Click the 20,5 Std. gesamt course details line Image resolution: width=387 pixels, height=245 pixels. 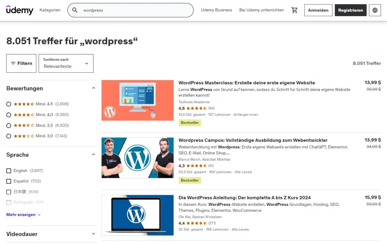(x=215, y=172)
